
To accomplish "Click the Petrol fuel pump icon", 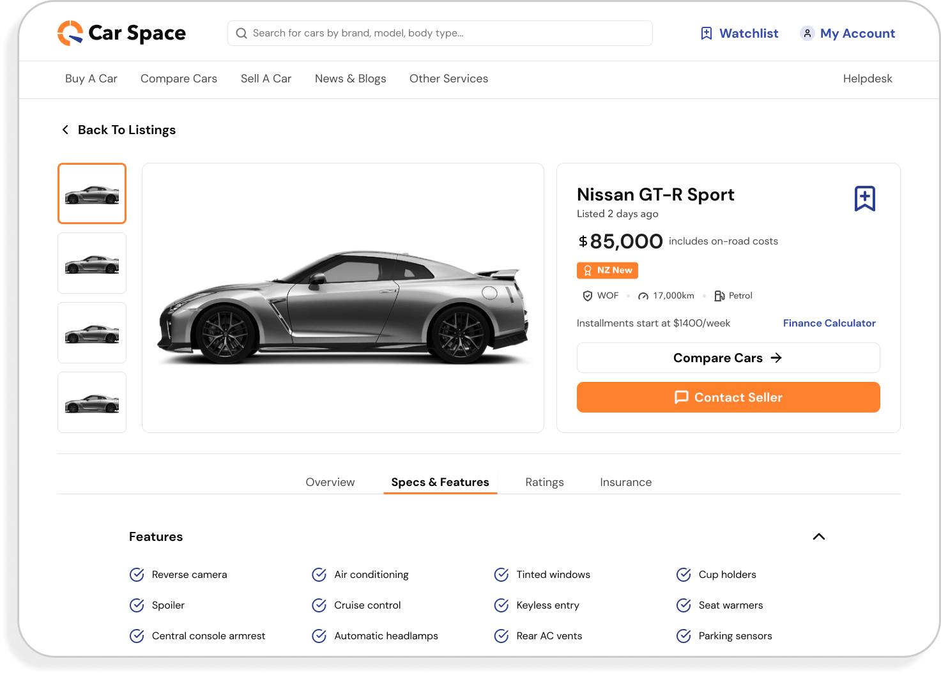I will 719,296.
